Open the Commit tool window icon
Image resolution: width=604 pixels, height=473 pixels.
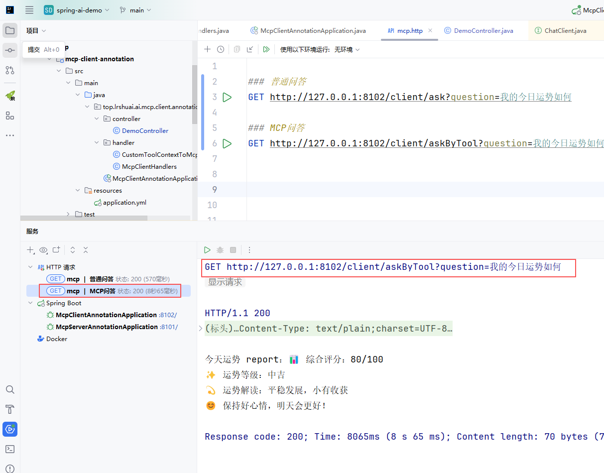10,50
